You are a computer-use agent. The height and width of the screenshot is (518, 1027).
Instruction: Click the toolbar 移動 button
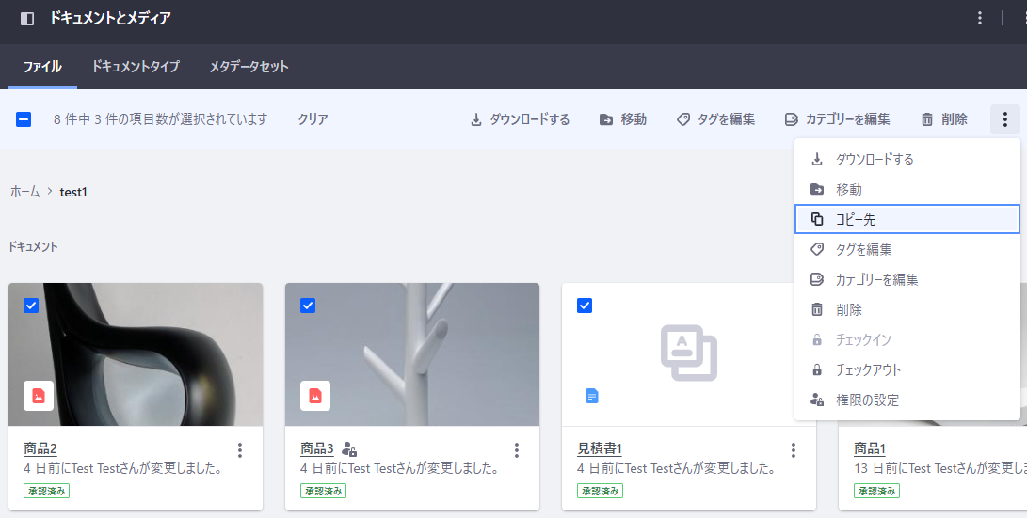pos(623,119)
